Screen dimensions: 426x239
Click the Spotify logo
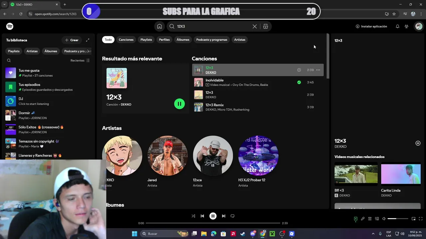(10, 26)
